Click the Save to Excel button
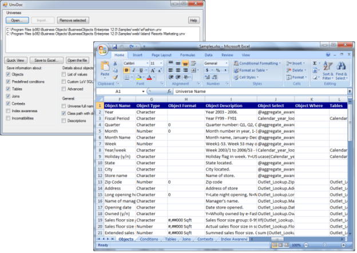 [46, 60]
